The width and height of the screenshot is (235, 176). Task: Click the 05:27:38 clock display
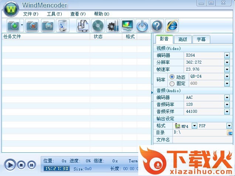pos(57,169)
